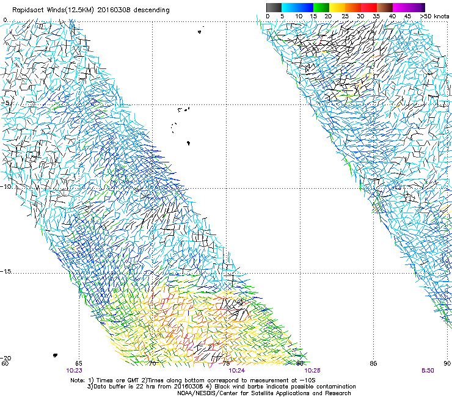Click the yellow 20-25 knot legend segment
Viewport: 452px width, 397px height.
click(337, 7)
